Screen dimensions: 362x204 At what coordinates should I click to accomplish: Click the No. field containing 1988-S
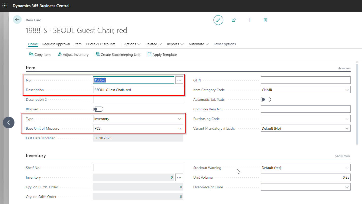134,80
